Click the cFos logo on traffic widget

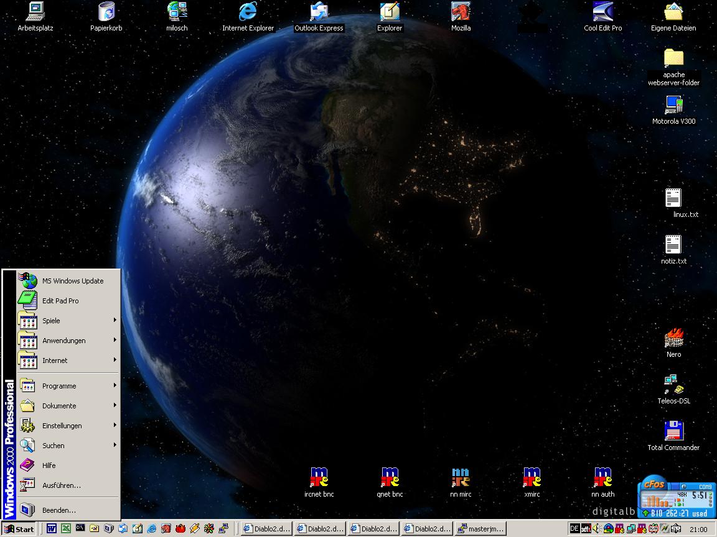click(654, 484)
